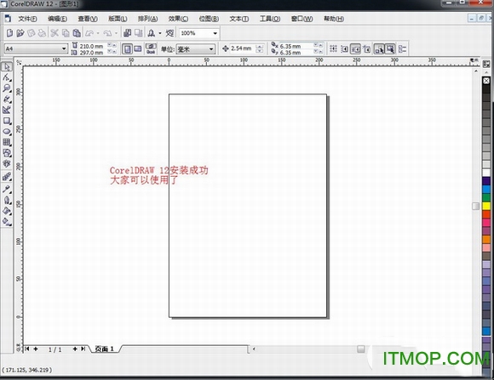The height and width of the screenshot is (380, 494).
Task: Add page before button left of 1 / 1
Action: [36, 349]
